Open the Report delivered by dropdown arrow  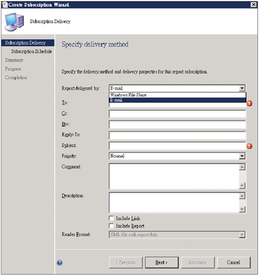(x=242, y=88)
